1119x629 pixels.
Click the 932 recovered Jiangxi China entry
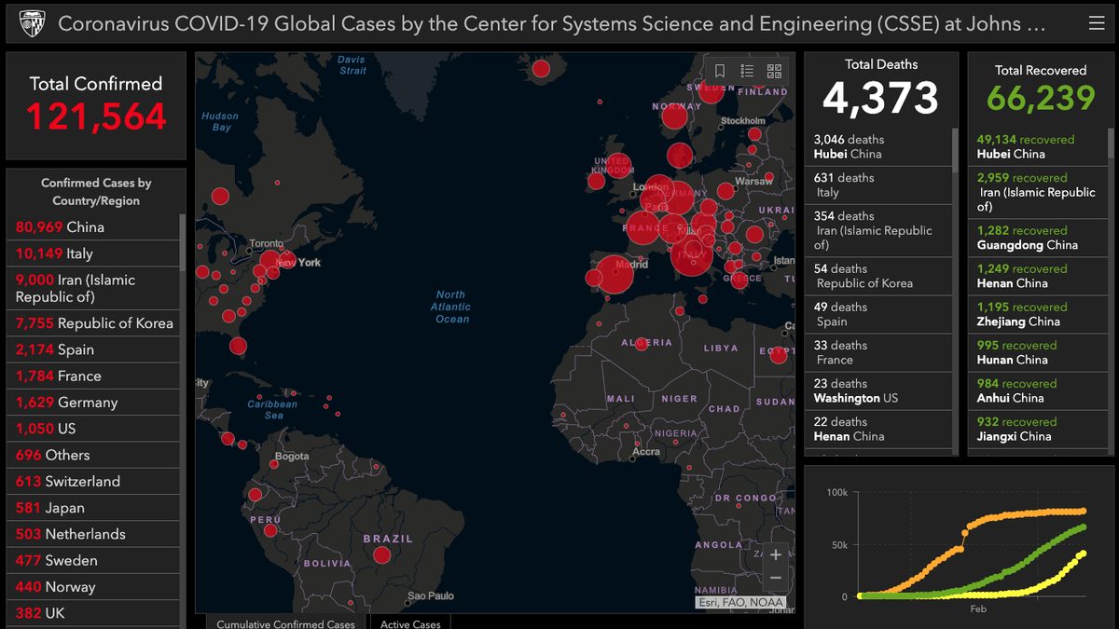click(1038, 430)
